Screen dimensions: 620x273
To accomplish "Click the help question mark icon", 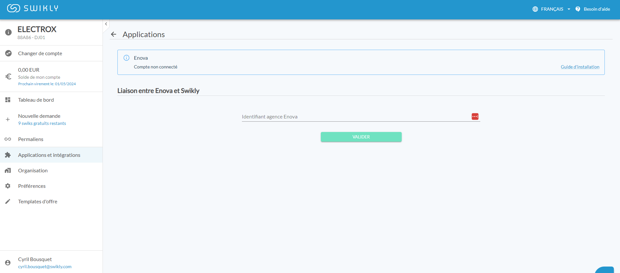I will click(x=578, y=9).
